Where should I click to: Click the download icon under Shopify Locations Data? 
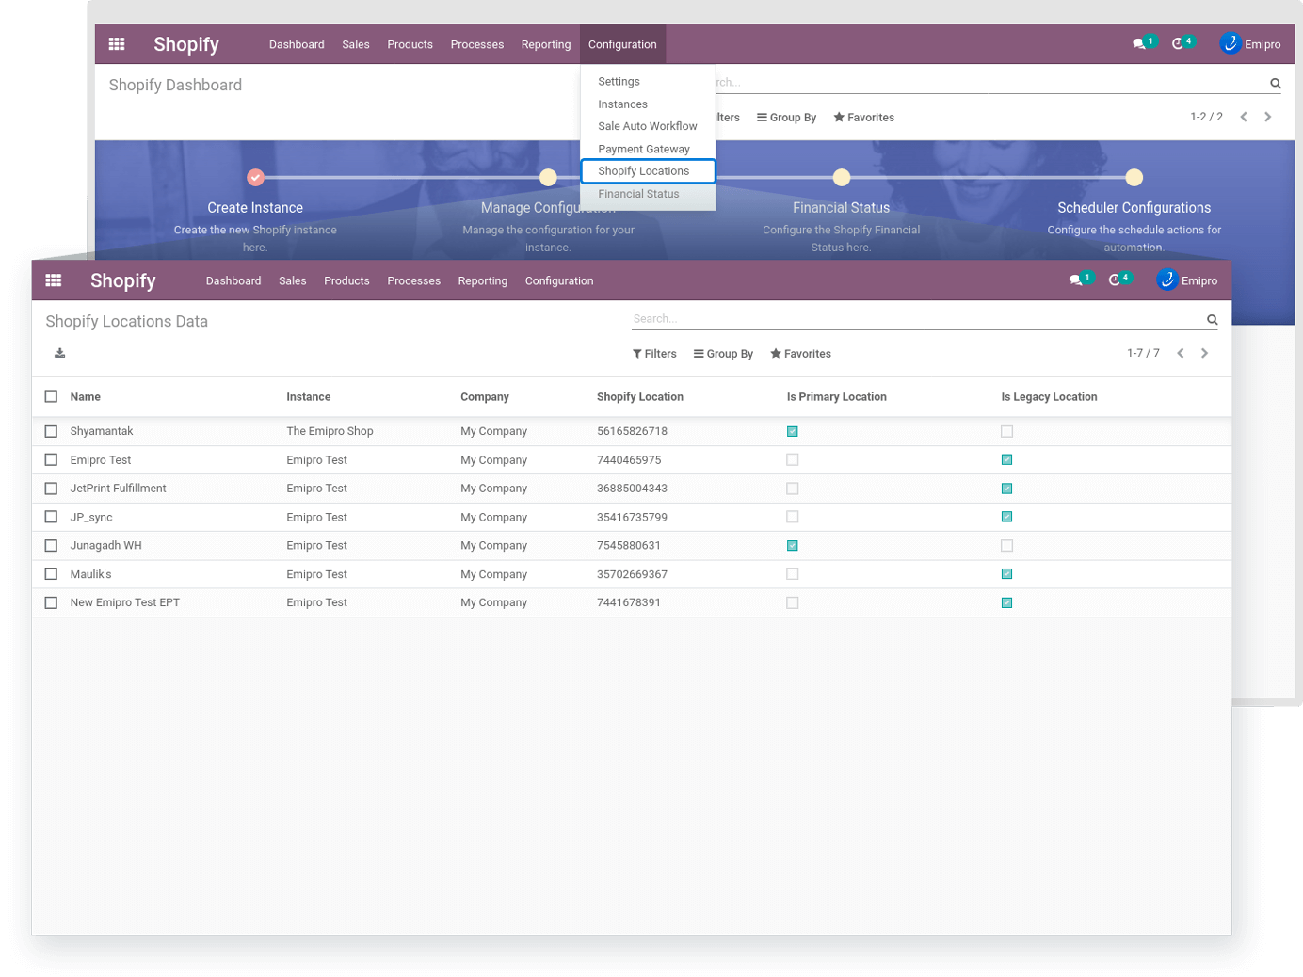click(59, 353)
